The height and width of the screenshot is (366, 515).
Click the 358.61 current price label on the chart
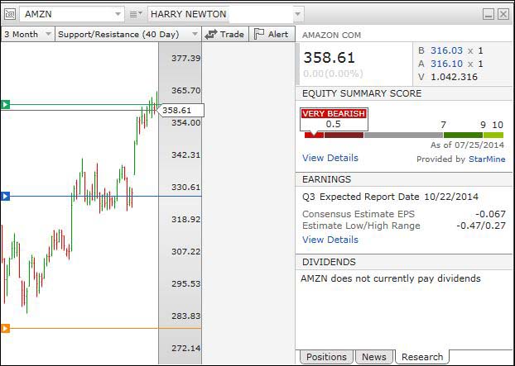180,111
